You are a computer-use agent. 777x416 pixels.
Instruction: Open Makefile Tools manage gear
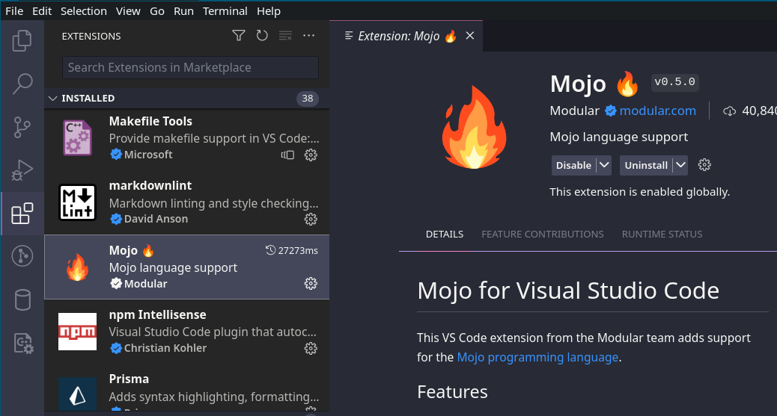pyautogui.click(x=311, y=155)
